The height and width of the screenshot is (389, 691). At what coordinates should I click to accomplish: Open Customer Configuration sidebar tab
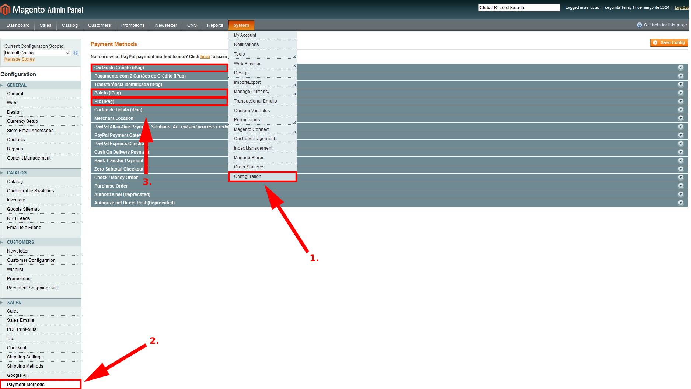pyautogui.click(x=41, y=260)
